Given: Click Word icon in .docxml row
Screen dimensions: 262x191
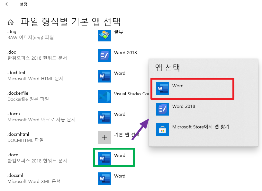Looking at the screenshot, I should 104,179.
